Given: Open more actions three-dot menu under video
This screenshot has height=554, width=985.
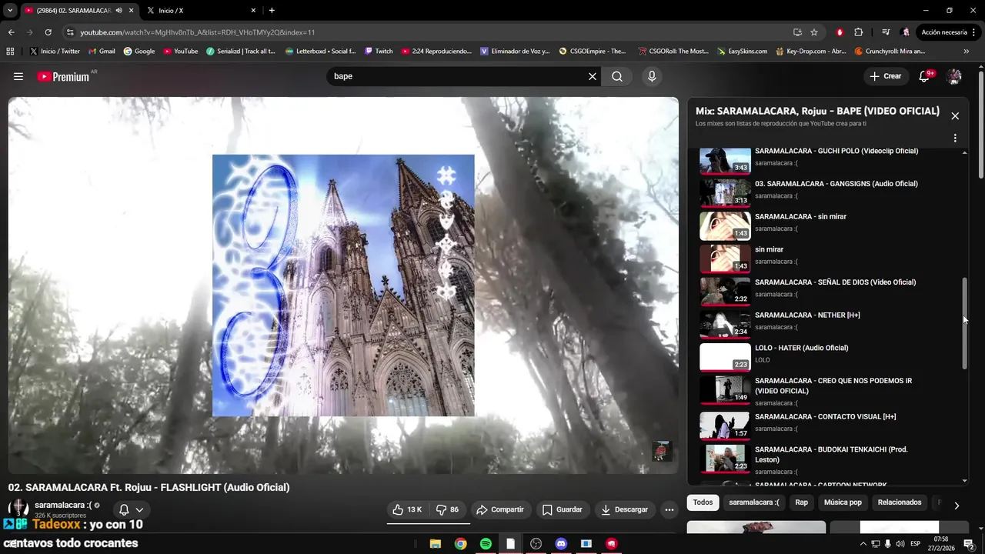Looking at the screenshot, I should 669,509.
